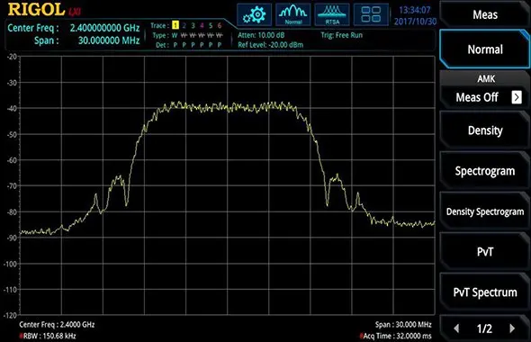The height and width of the screenshot is (342, 531).
Task: Select the Spectrogram softkey
Action: [485, 171]
